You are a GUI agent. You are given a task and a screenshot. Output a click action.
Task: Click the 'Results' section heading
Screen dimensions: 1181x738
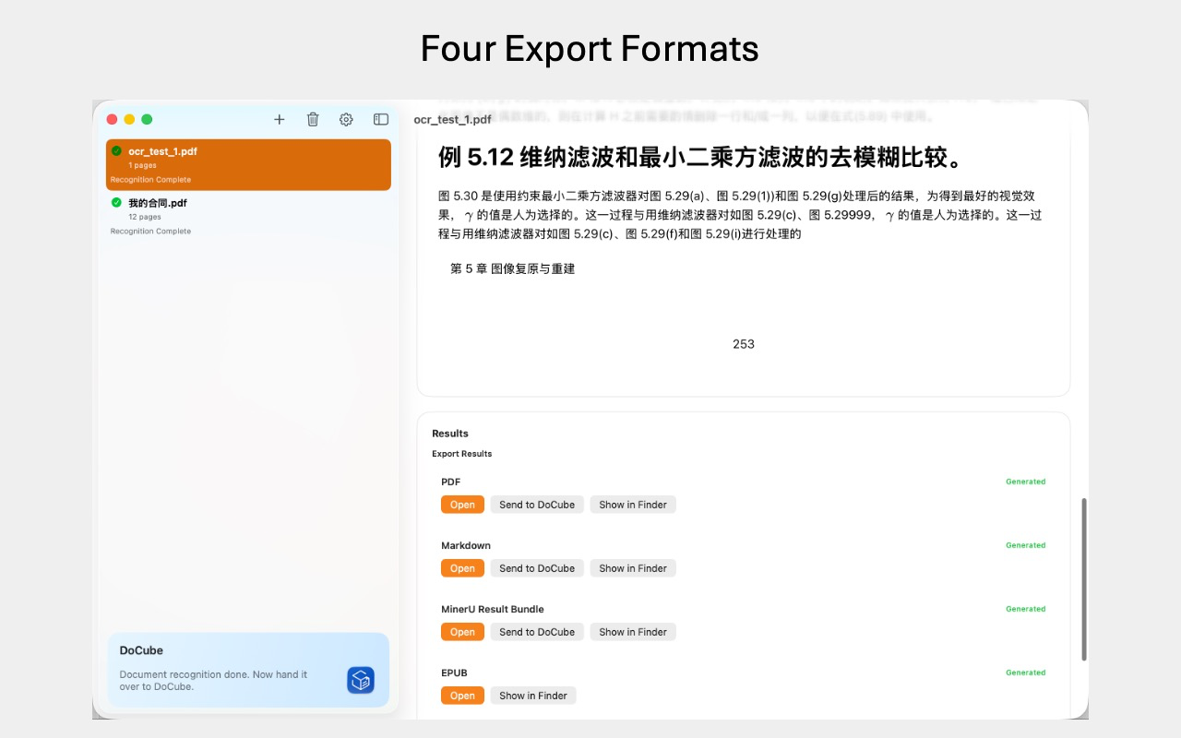[x=450, y=434]
